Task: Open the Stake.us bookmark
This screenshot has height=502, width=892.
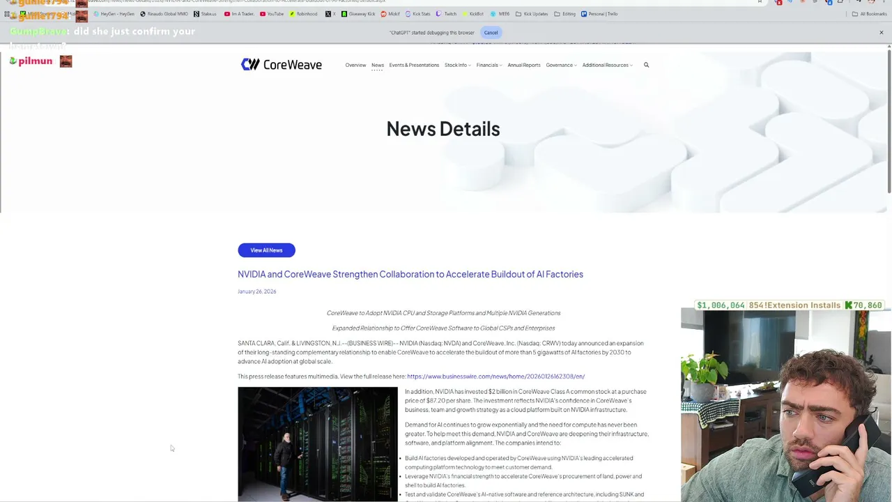Action: click(205, 14)
